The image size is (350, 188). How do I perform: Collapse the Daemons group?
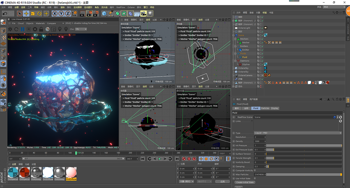pyautogui.click(x=235, y=61)
